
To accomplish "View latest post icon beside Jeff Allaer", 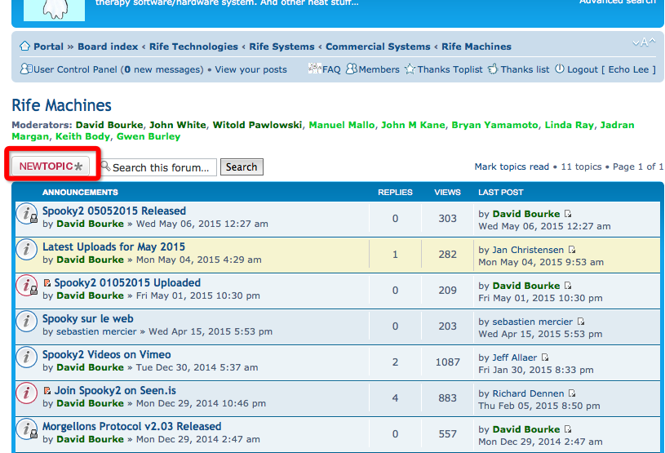I will (x=545, y=358).
